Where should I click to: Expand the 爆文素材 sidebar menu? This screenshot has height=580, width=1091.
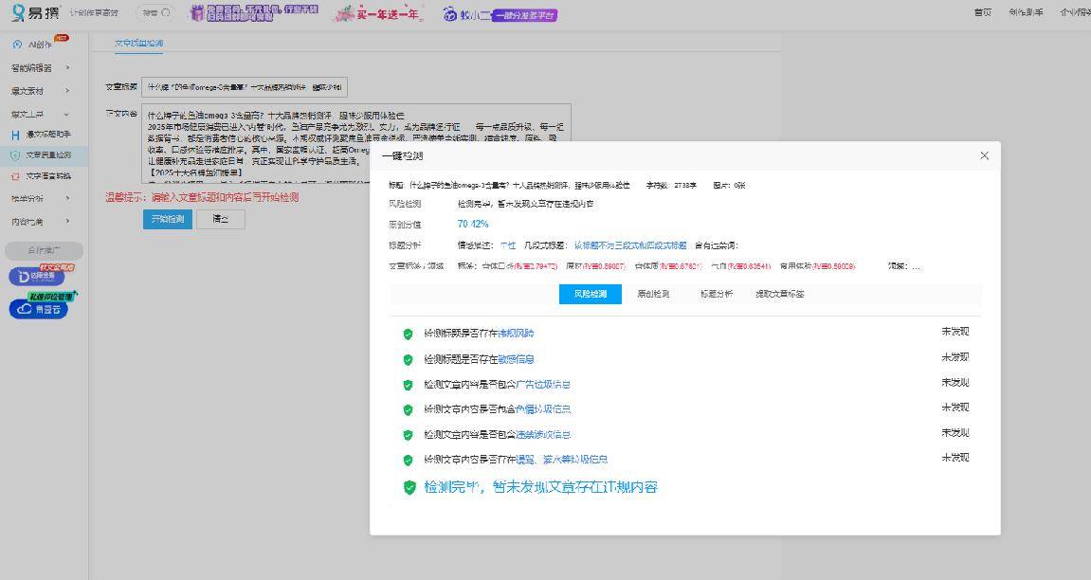point(40,91)
